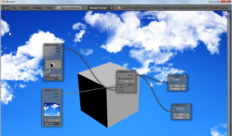Unlink image with X in Image node
The image size is (232, 136).
pyautogui.click(x=59, y=120)
